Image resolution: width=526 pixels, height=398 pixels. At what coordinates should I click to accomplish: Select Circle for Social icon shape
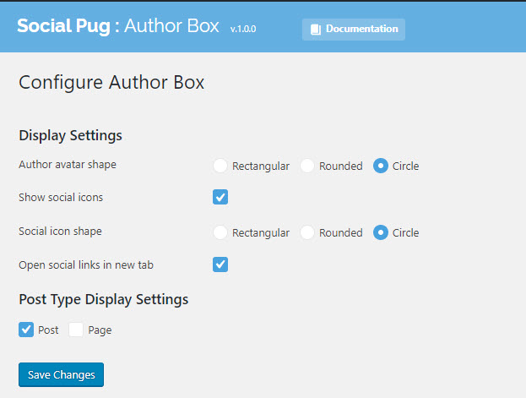click(381, 232)
